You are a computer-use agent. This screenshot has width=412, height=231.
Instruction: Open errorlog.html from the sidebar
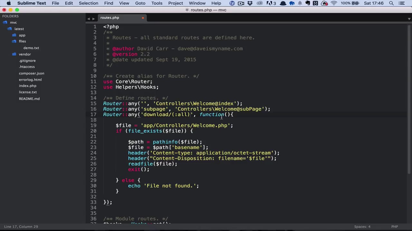pyautogui.click(x=30, y=80)
